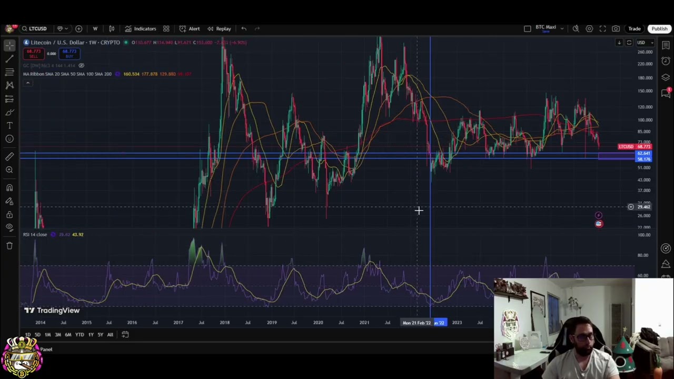Click the Publish button
The width and height of the screenshot is (674, 379).
pos(659,28)
